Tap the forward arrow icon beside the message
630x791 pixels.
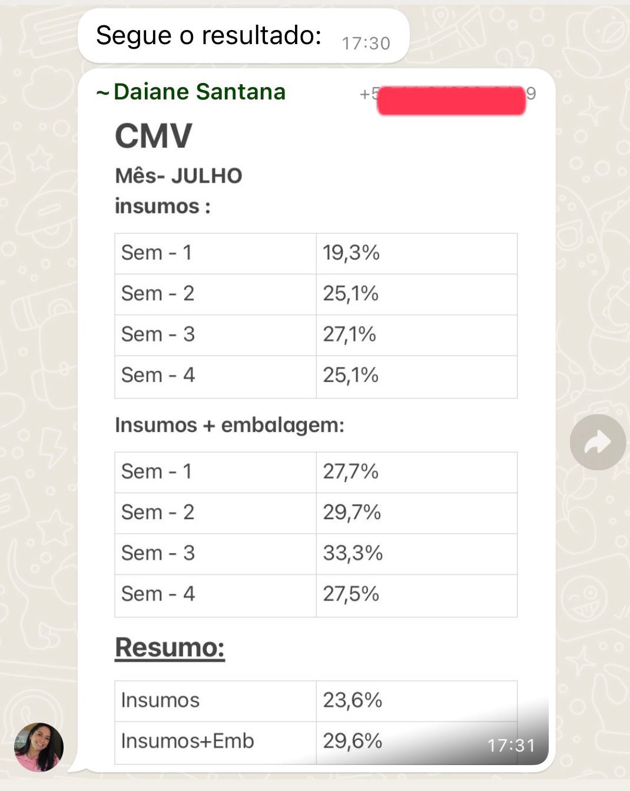tap(598, 442)
